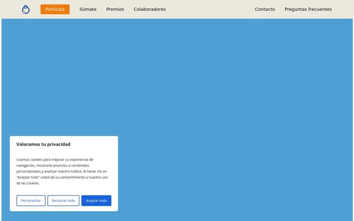Click the quoted "Aceptar todo" phrase in paragraph

28,177
